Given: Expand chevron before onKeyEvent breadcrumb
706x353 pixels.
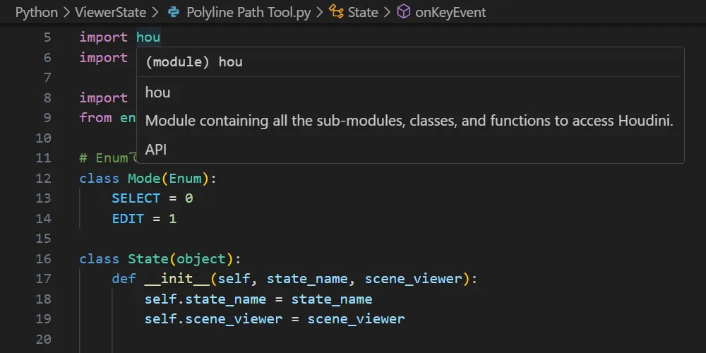Looking at the screenshot, I should pos(387,13).
